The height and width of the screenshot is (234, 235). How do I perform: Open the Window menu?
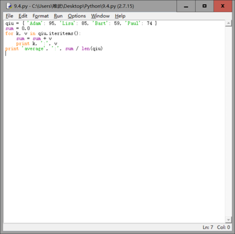click(101, 16)
